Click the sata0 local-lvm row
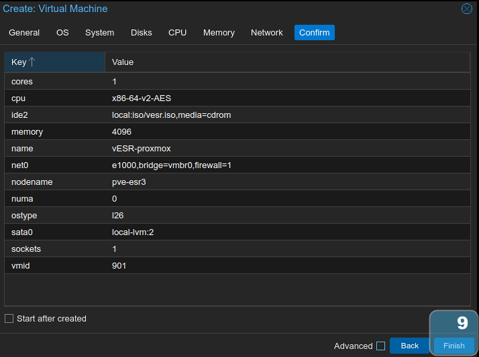Screen dimensions: 479x357 click(237, 232)
